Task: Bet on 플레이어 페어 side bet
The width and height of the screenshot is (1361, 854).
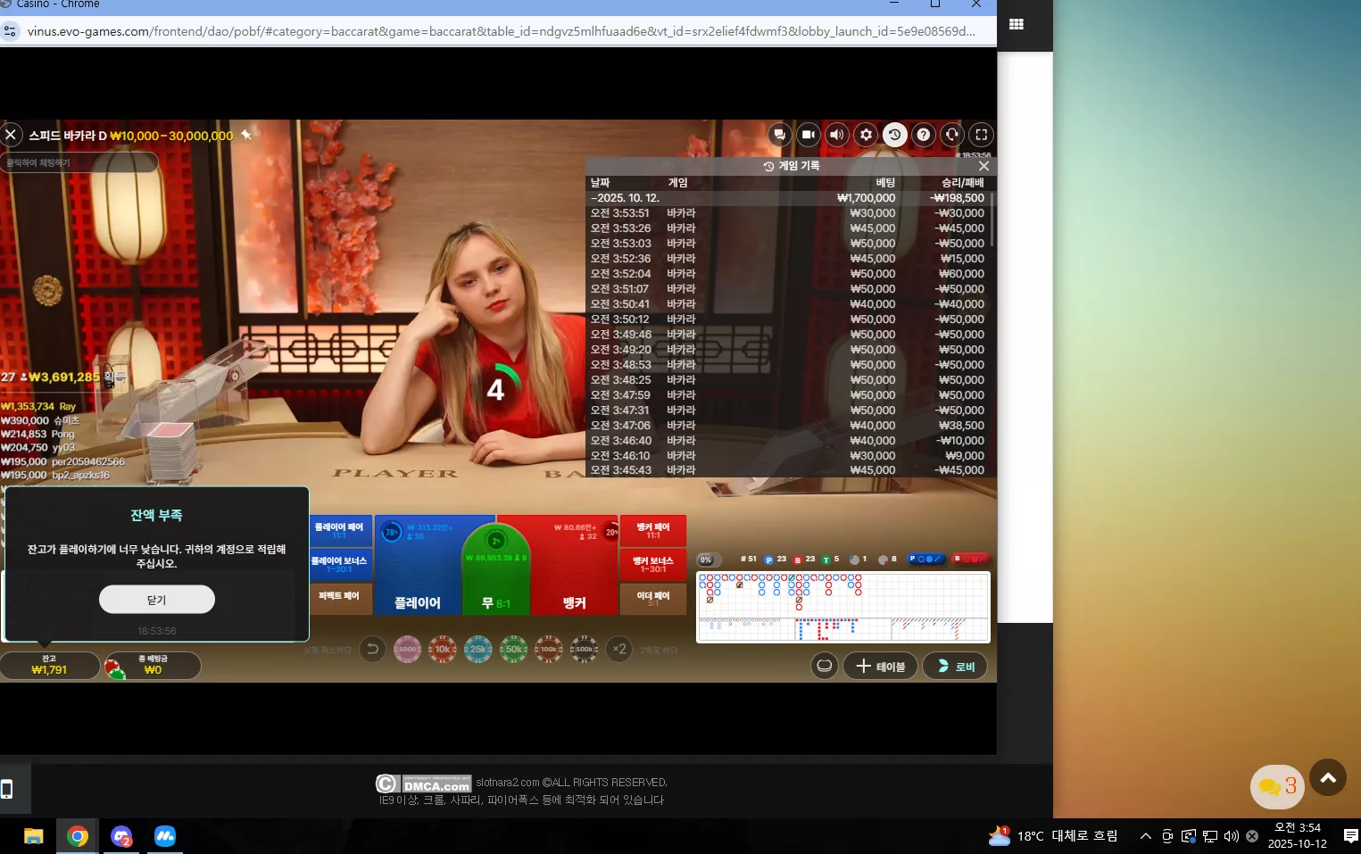Action: pos(340,531)
